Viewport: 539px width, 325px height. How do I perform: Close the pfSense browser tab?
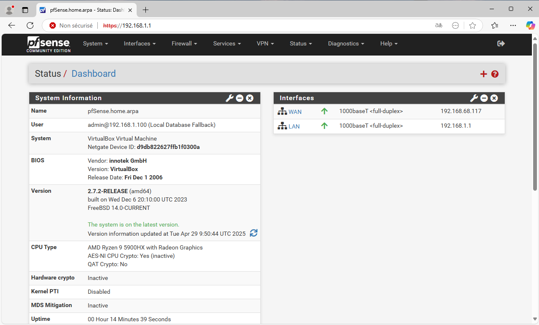pos(130,10)
